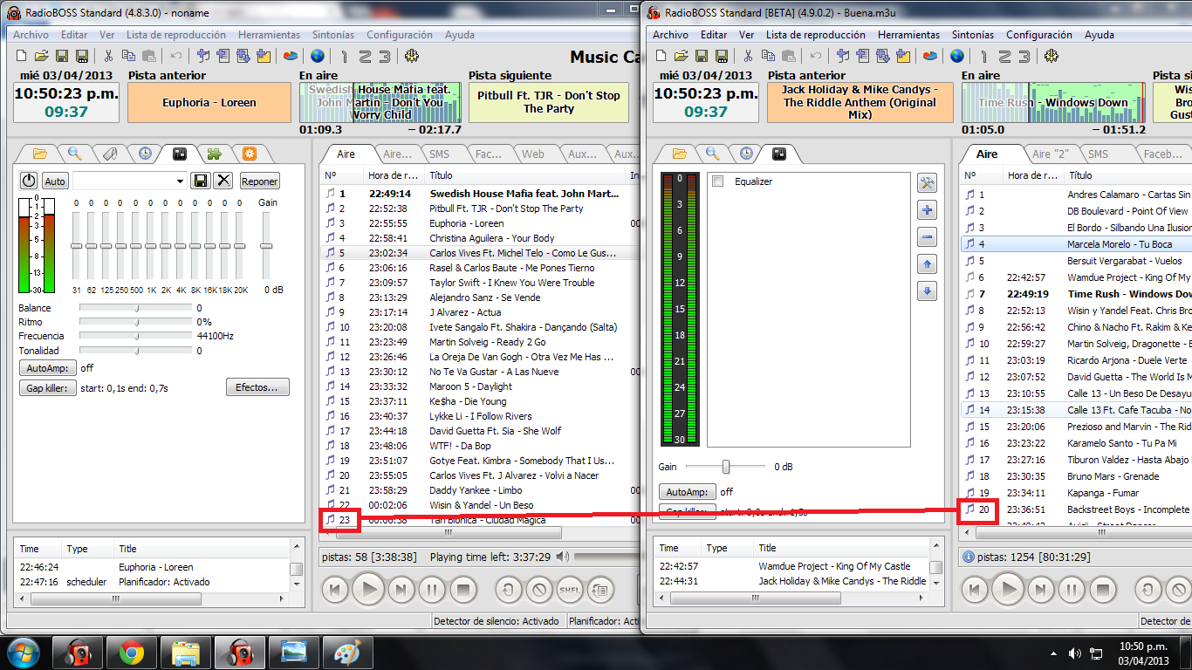This screenshot has width=1192, height=670.
Task: Adjust Gain vertical slider in left equalizer
Action: (x=266, y=247)
